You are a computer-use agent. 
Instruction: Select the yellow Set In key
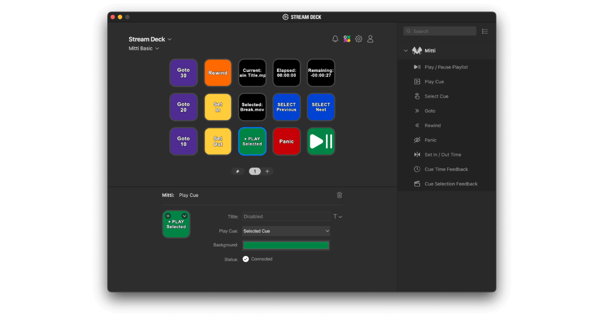[218, 107]
